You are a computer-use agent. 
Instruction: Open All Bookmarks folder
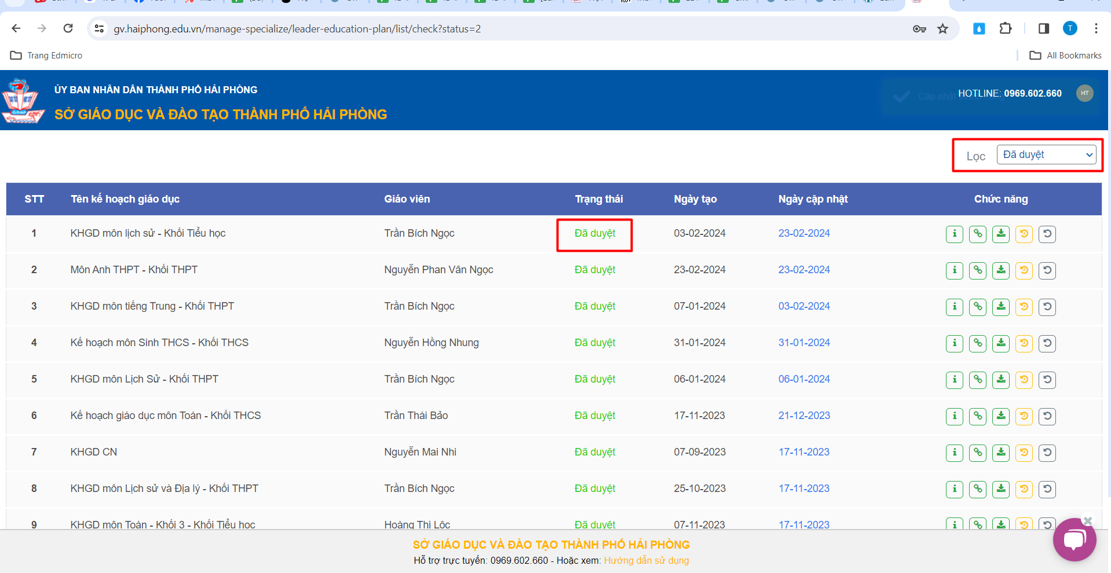click(x=1065, y=56)
